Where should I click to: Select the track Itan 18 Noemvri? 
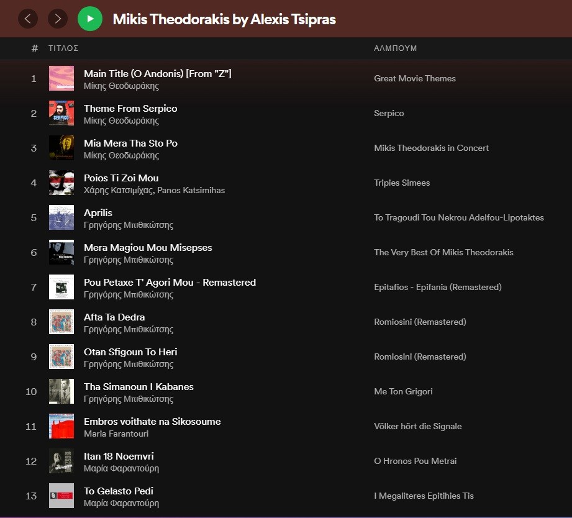(119, 456)
